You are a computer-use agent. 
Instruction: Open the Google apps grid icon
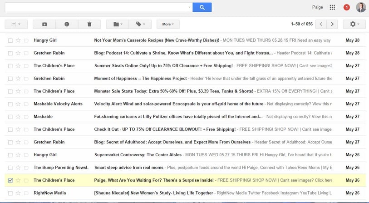coord(332,7)
